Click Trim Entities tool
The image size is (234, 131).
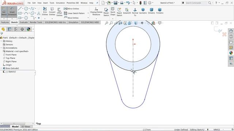45,11
